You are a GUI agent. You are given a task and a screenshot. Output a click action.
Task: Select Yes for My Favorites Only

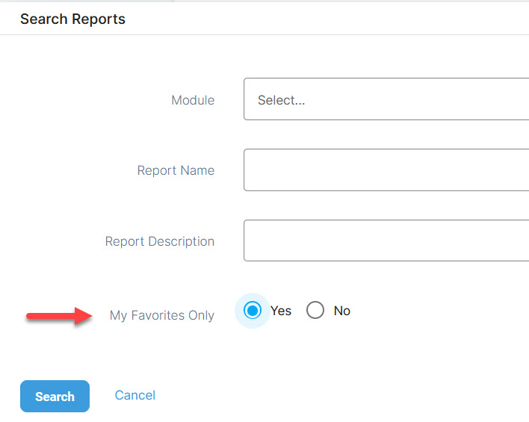point(253,311)
